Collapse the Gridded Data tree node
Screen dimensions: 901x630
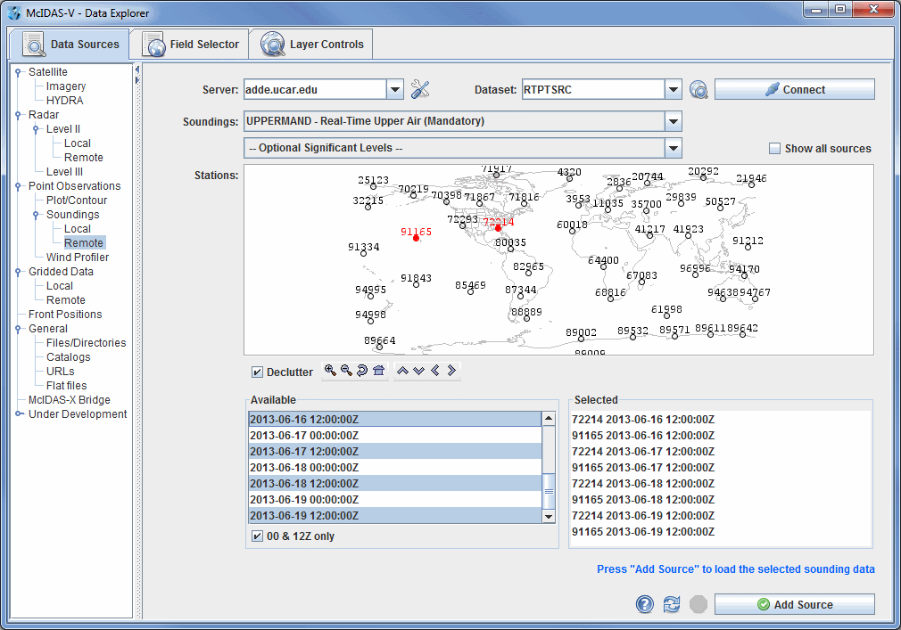coord(18,272)
